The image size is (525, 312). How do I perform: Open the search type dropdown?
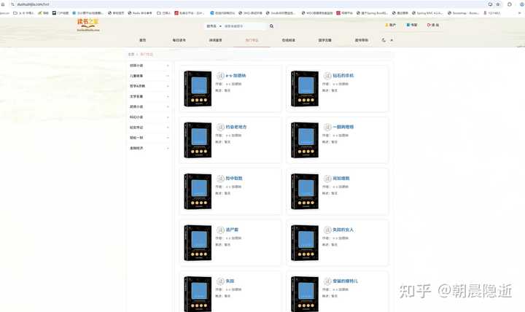pyautogui.click(x=214, y=26)
